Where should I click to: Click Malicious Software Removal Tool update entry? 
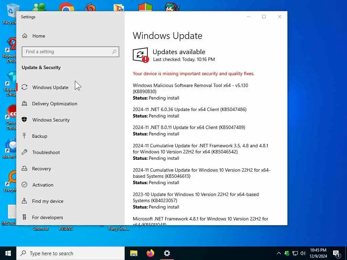point(190,91)
